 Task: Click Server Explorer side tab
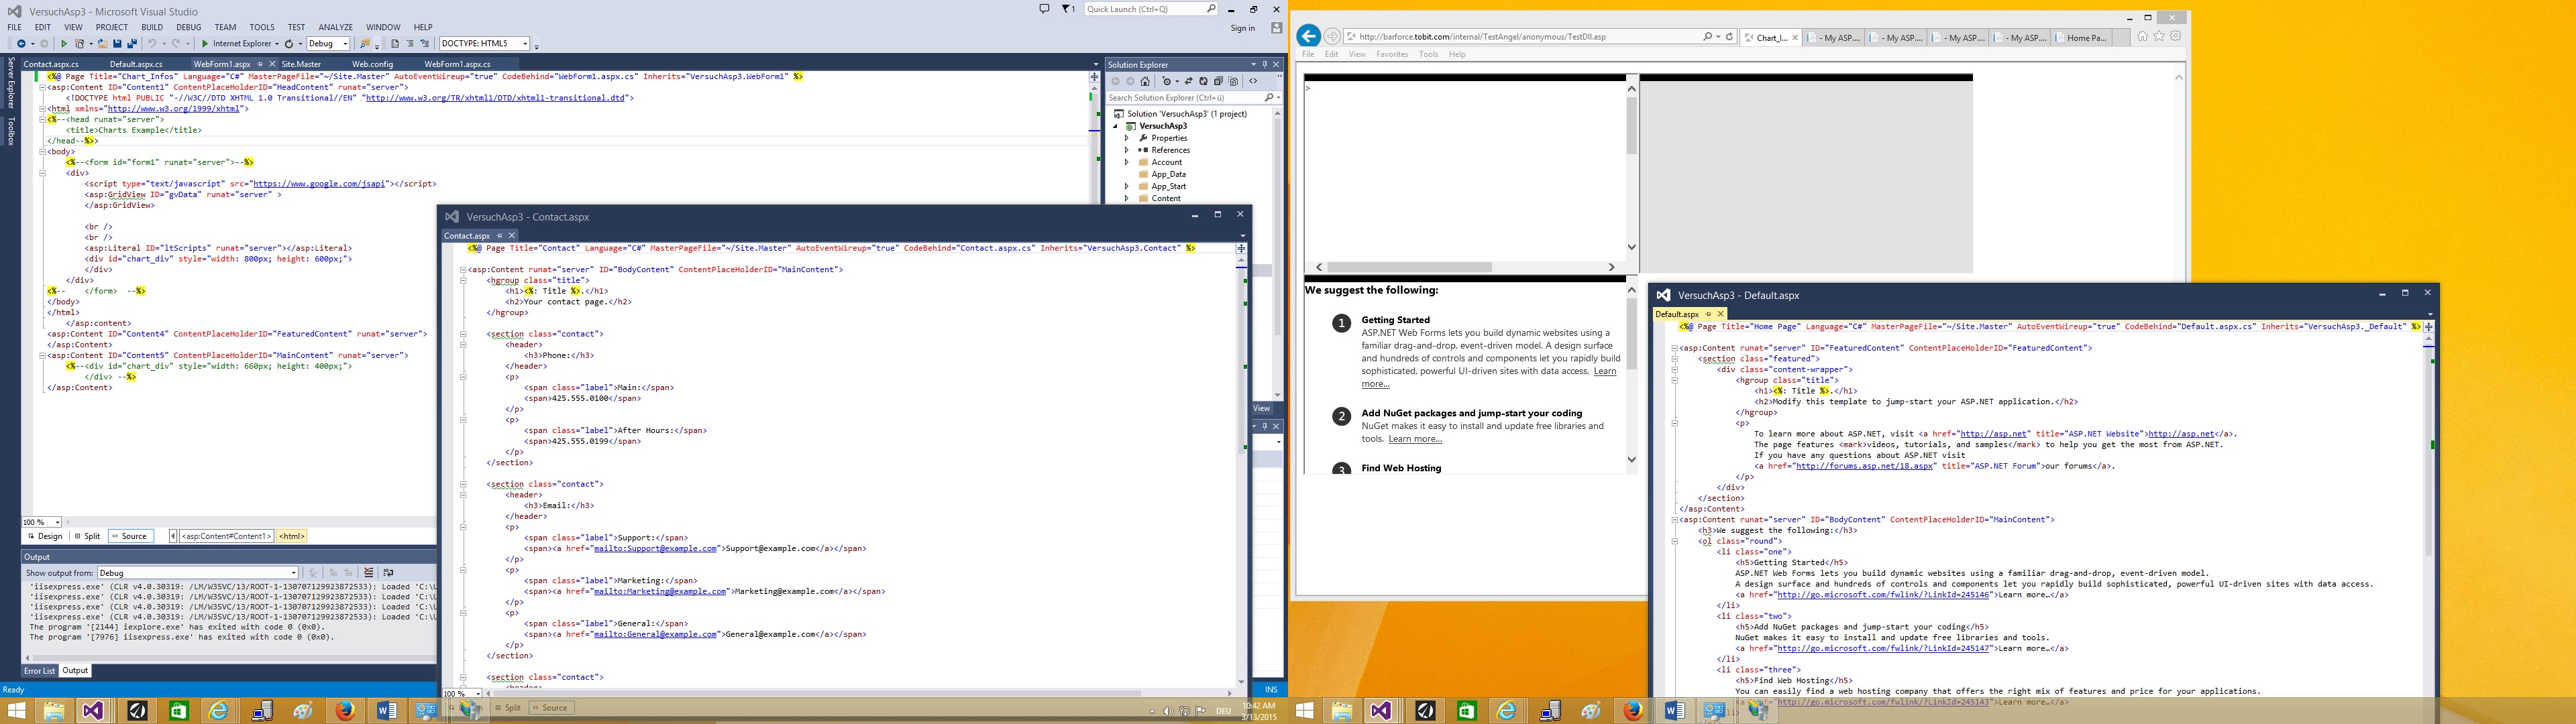point(11,83)
